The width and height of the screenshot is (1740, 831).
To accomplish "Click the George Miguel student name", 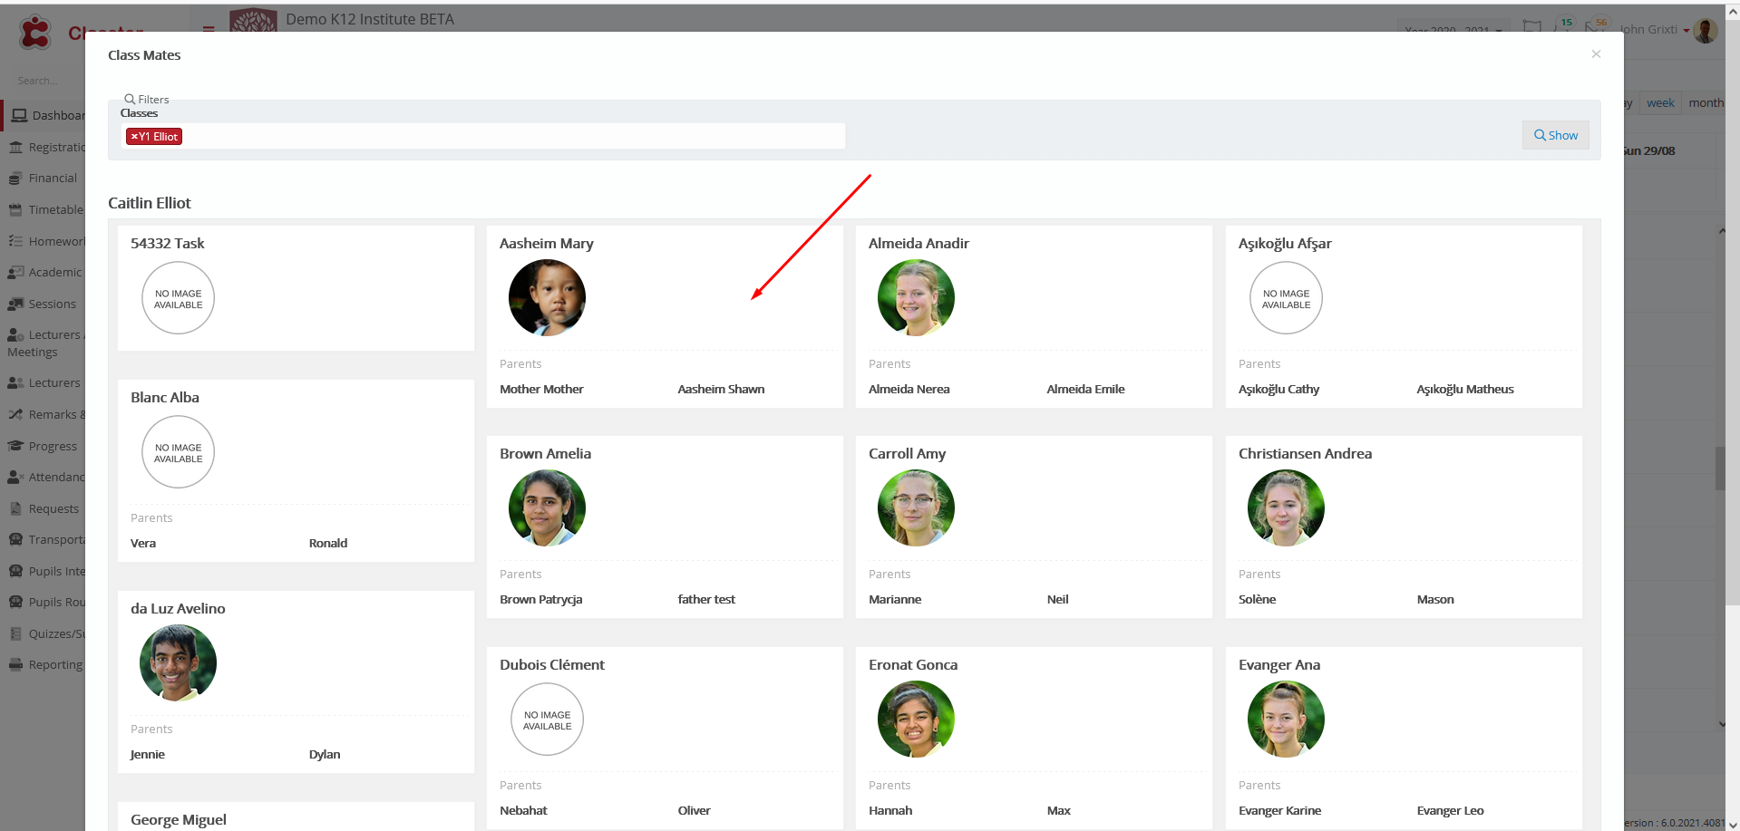I will [x=178, y=819].
